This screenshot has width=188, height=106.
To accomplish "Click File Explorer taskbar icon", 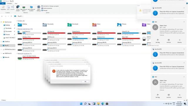I will pyautogui.click(x=98, y=104).
